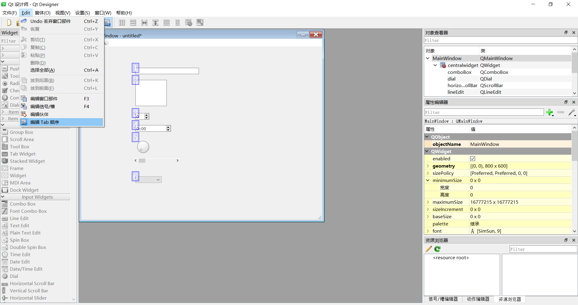Open the combo box on the form

click(148, 180)
